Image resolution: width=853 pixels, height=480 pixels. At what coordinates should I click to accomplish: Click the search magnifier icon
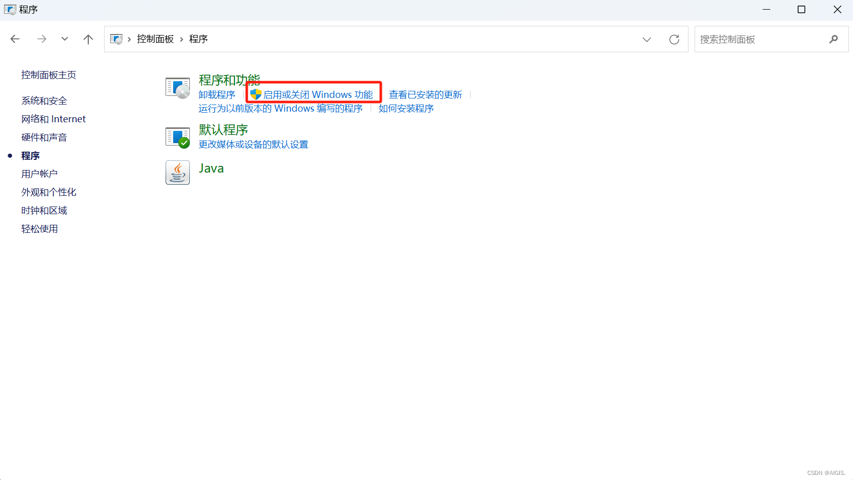pyautogui.click(x=833, y=39)
